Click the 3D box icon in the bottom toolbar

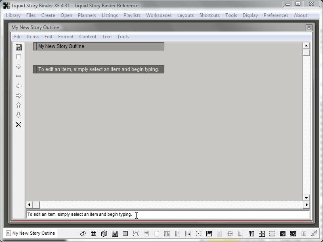point(104,233)
